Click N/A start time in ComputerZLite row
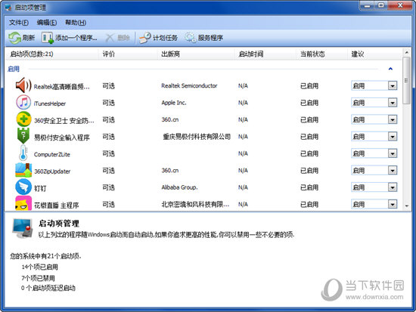The image size is (416, 312). (x=243, y=153)
